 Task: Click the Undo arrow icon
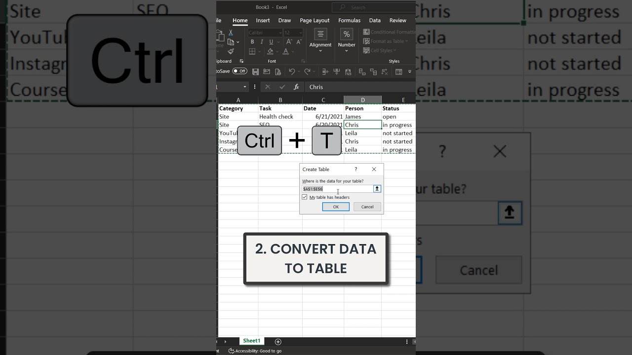[x=291, y=72]
